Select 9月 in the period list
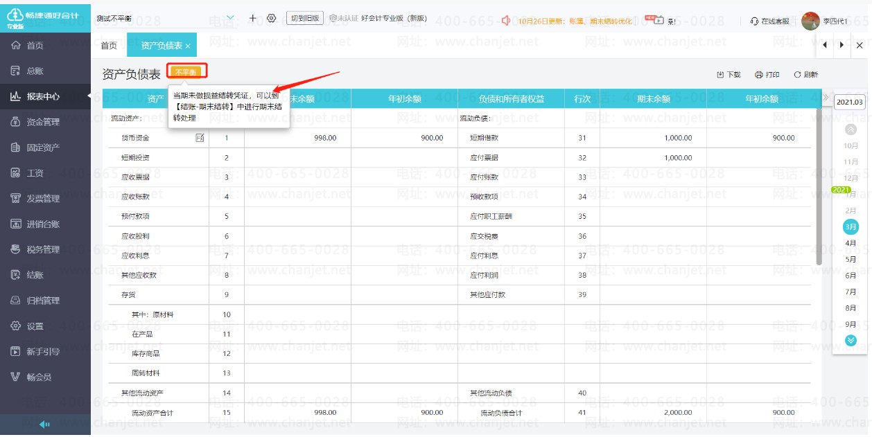 point(851,324)
